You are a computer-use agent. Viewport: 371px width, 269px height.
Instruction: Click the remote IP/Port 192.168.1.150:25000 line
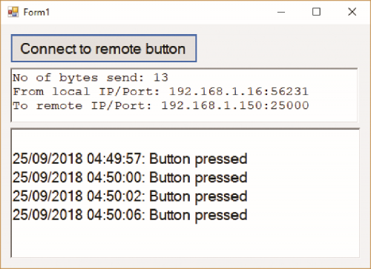click(161, 106)
